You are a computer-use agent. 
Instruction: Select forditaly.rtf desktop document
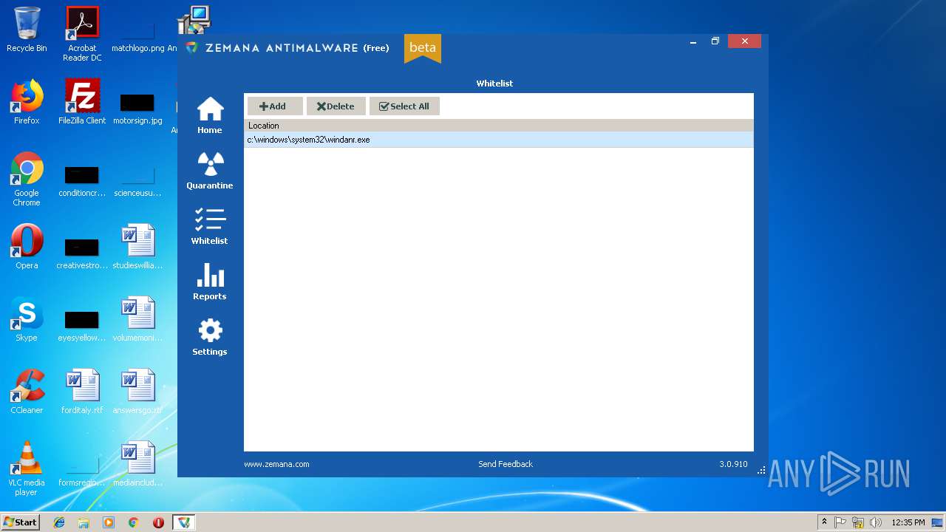82,392
